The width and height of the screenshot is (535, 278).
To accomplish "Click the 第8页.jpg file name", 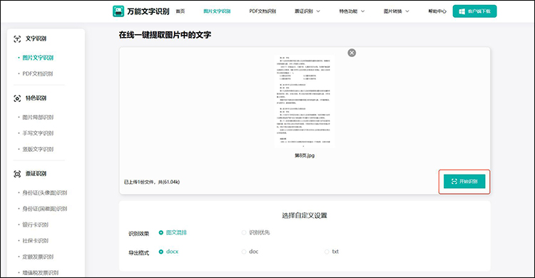I will [x=305, y=155].
